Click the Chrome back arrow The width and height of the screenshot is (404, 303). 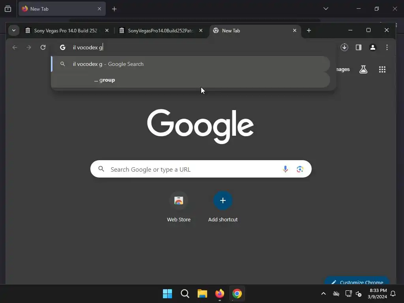point(15,47)
